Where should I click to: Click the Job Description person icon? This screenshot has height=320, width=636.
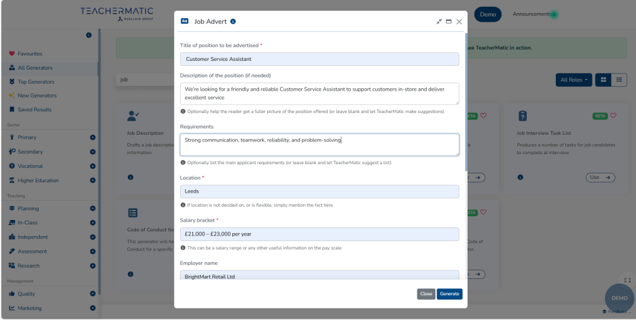(x=133, y=116)
